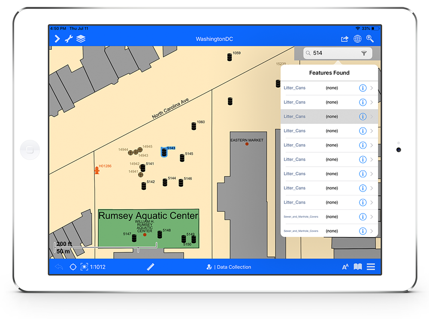Screen dimensions: 429x319
Task: Tap the info button on Sewer_and_Manhole_Covers result
Action: point(363,217)
